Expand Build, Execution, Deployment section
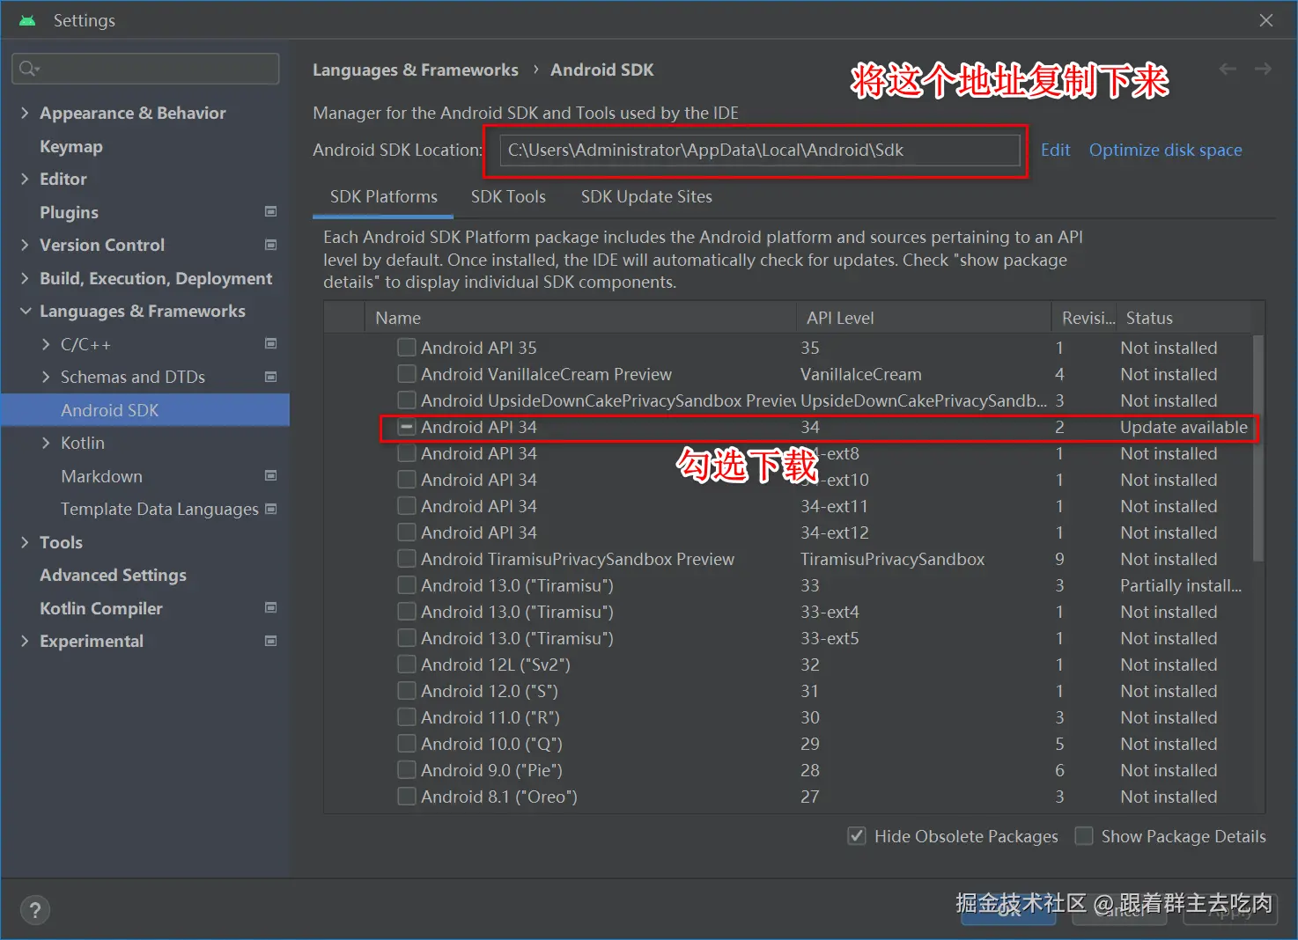Viewport: 1298px width, 940px height. click(25, 278)
